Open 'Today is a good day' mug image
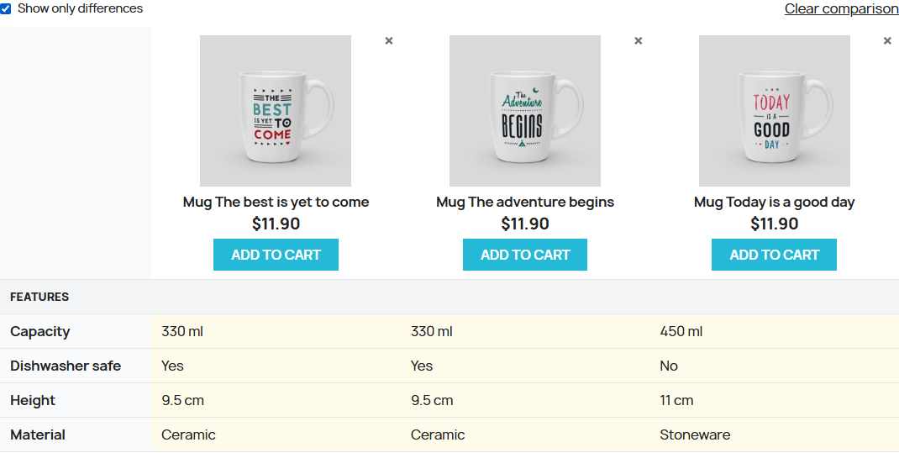899x453 pixels. 775,111
